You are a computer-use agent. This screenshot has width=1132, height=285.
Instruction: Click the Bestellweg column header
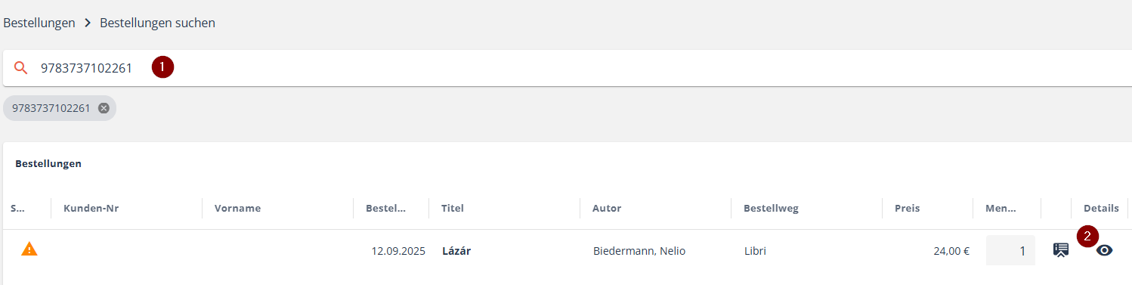771,209
